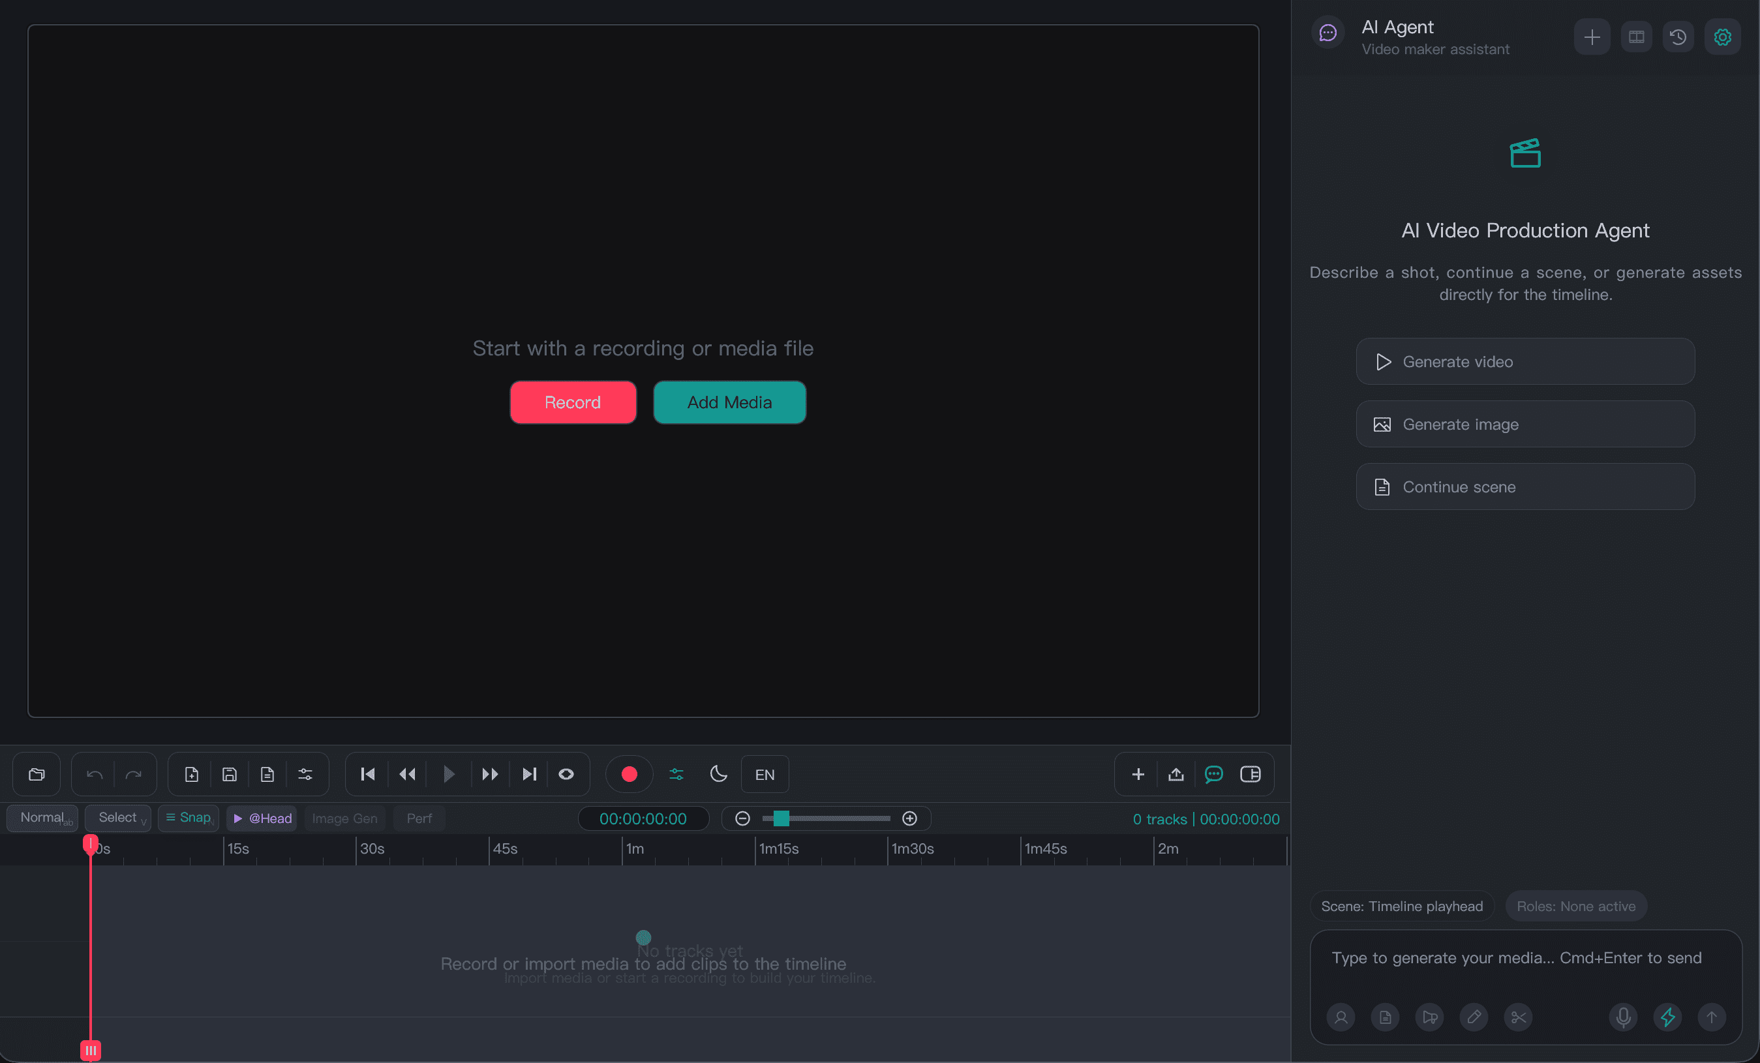Viewport: 1760px width, 1063px height.
Task: Click the Add Media button
Action: click(729, 402)
